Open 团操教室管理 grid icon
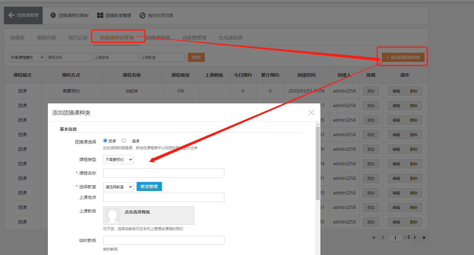The image size is (474, 255). coord(100,15)
